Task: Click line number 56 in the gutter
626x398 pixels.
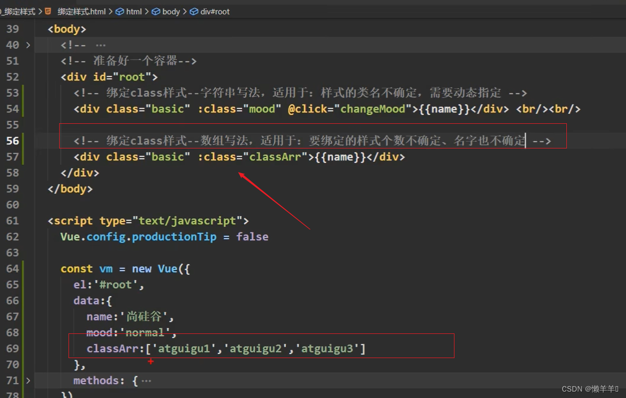Action: pyautogui.click(x=13, y=141)
